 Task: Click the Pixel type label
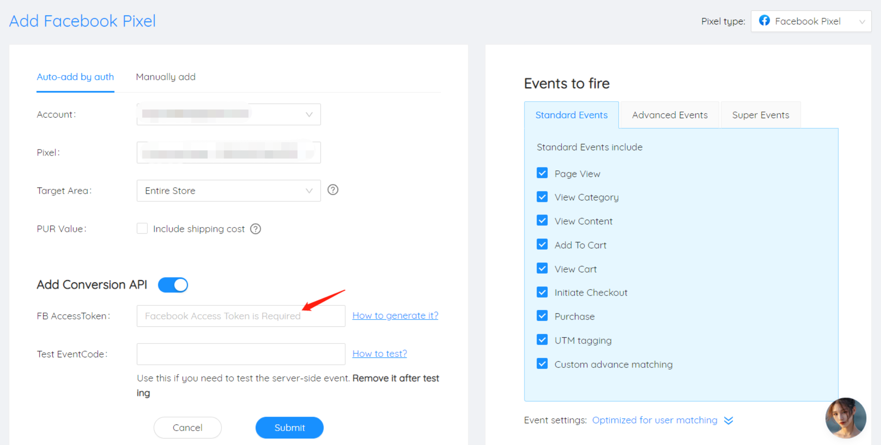pyautogui.click(x=723, y=21)
